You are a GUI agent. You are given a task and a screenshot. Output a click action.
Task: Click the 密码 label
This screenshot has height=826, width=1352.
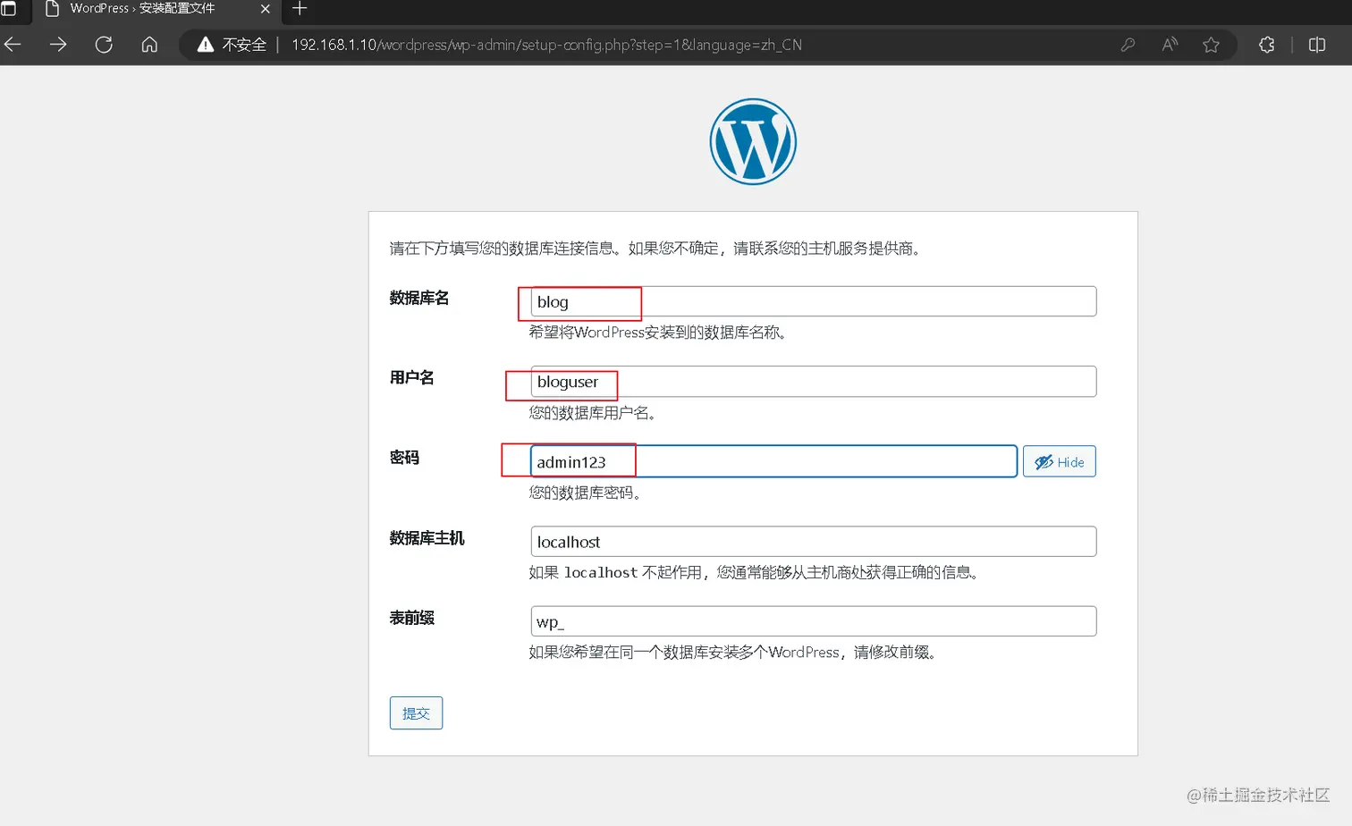tap(404, 458)
